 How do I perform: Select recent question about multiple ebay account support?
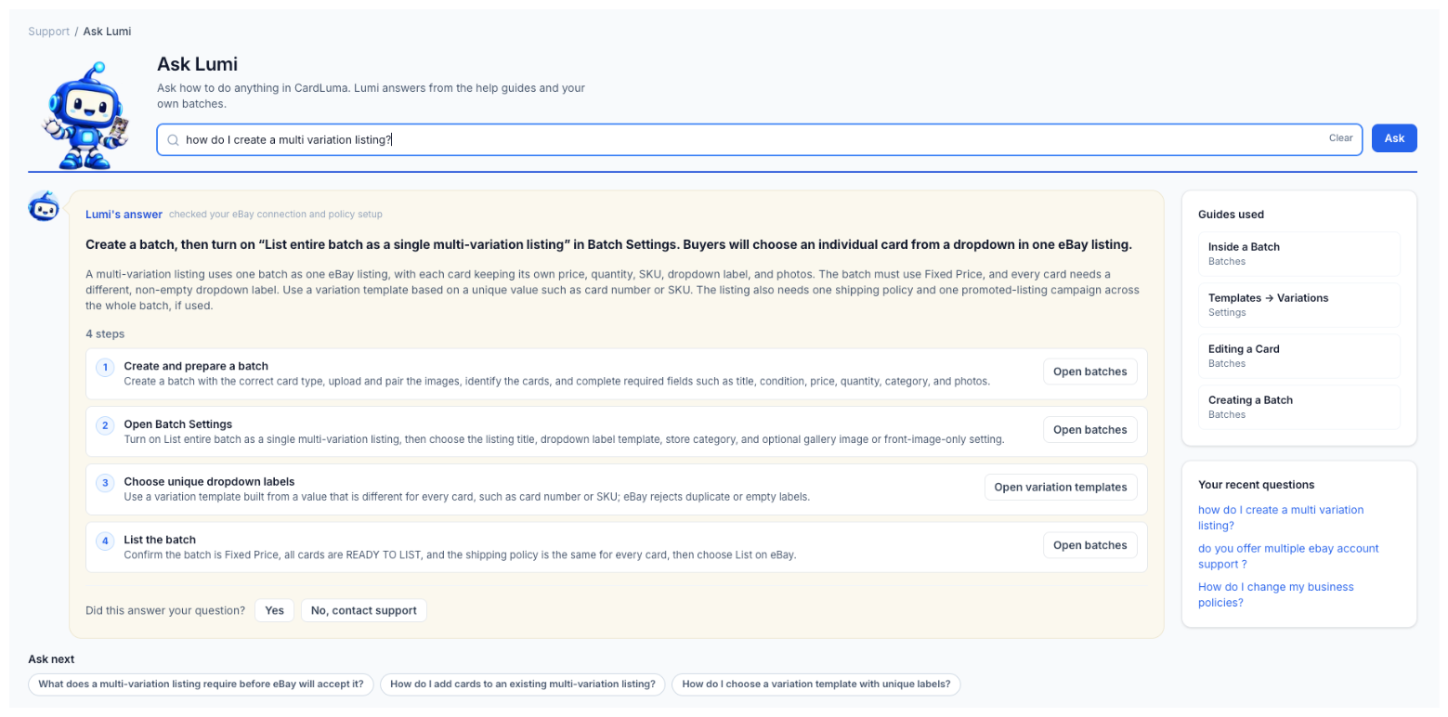(1288, 556)
